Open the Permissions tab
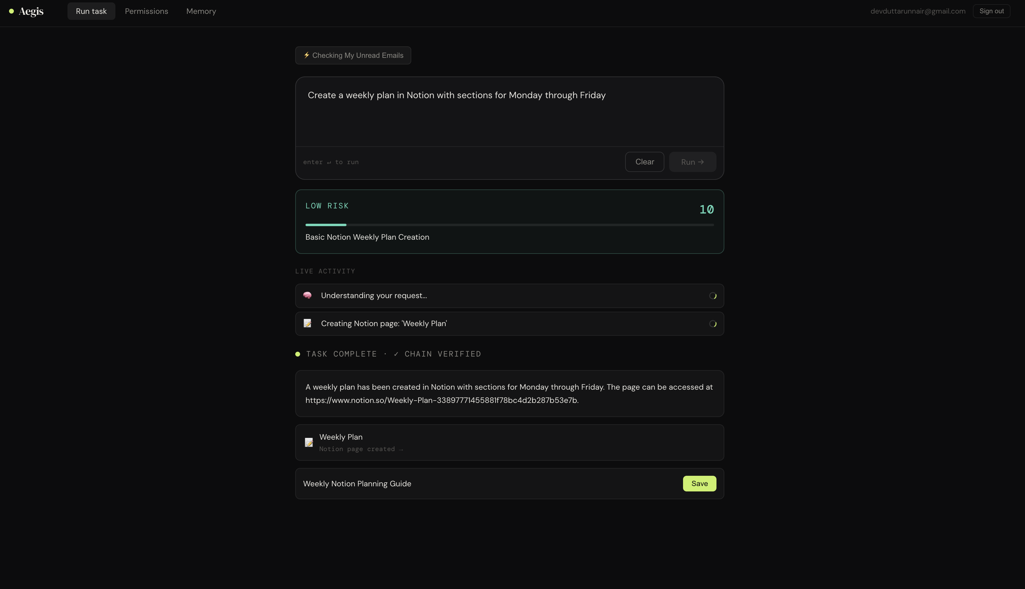This screenshot has width=1025, height=589. (146, 11)
